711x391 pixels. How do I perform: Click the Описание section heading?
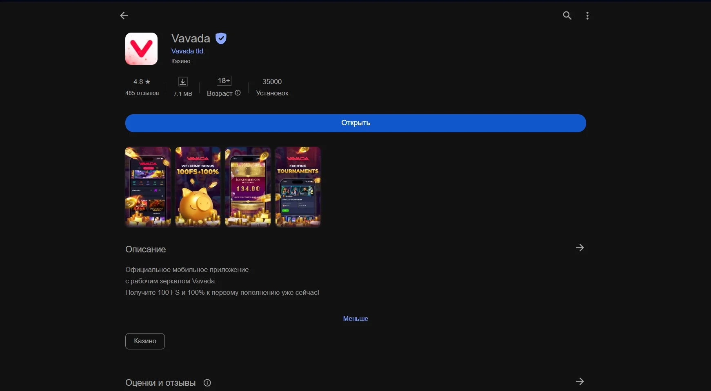(x=146, y=249)
